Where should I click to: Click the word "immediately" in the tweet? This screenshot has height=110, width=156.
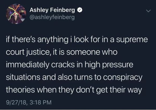pyautogui.click(x=28, y=65)
